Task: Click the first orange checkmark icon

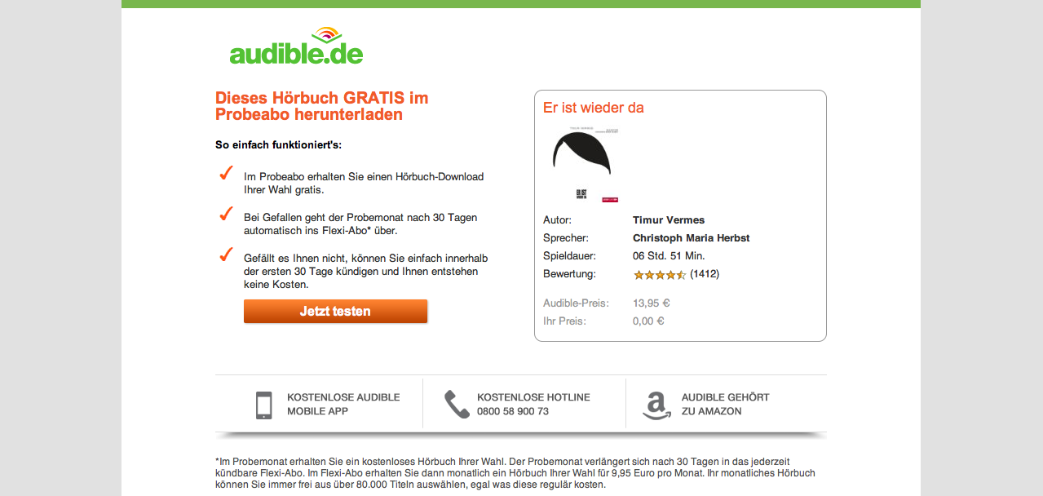Action: (226, 173)
